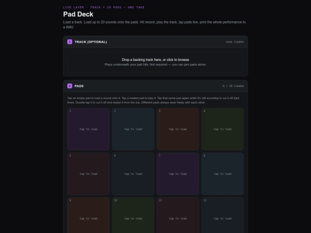Click the 'LIVE LAYER' tagline text
Image resolution: width=311 pixels, height=233 pixels.
tap(104, 7)
